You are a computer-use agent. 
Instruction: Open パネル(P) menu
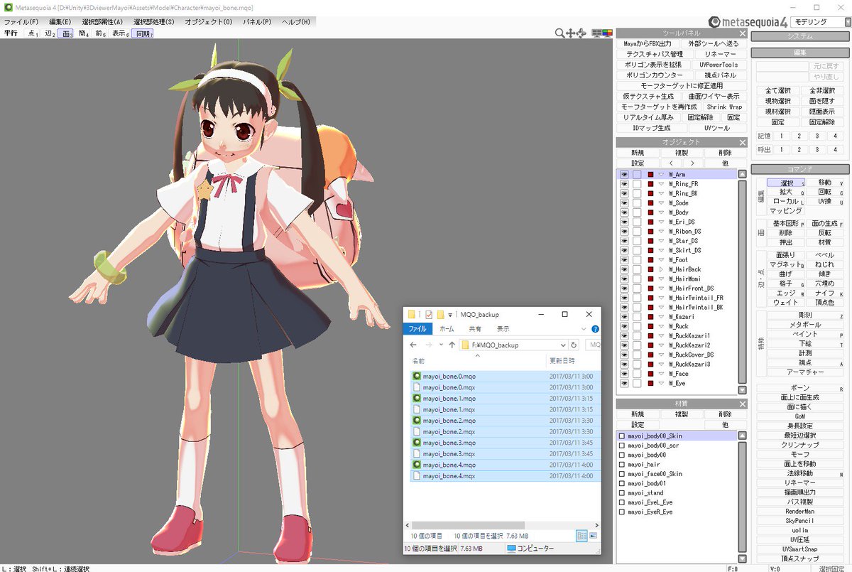point(257,22)
